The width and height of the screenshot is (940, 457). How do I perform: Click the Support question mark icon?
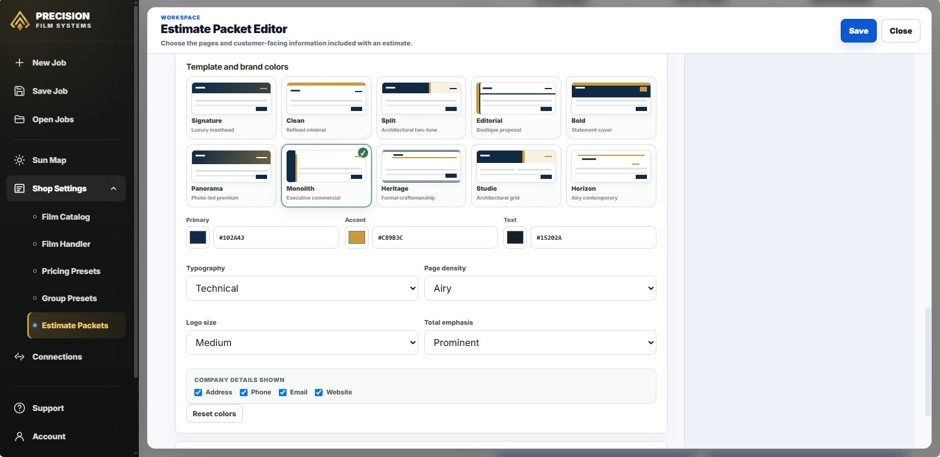click(19, 408)
